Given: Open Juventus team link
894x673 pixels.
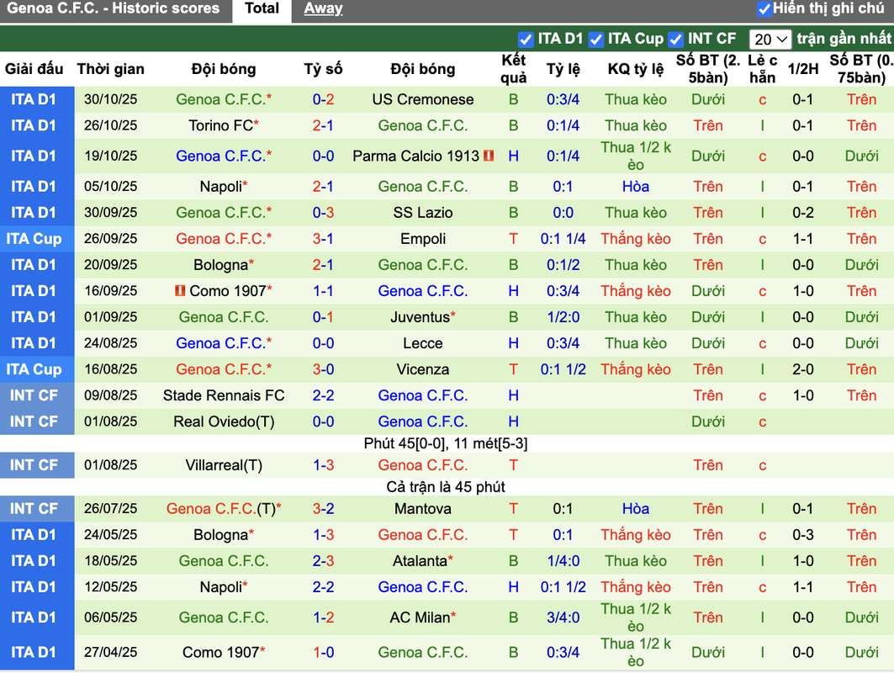Looking at the screenshot, I should [420, 317].
